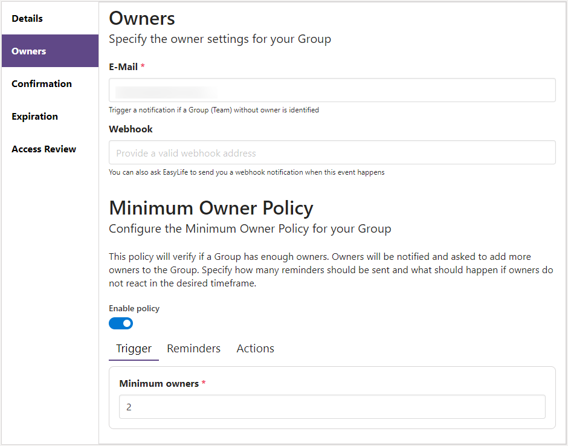
Task: Select the Owners step in sidebar
Action: pyautogui.click(x=28, y=51)
